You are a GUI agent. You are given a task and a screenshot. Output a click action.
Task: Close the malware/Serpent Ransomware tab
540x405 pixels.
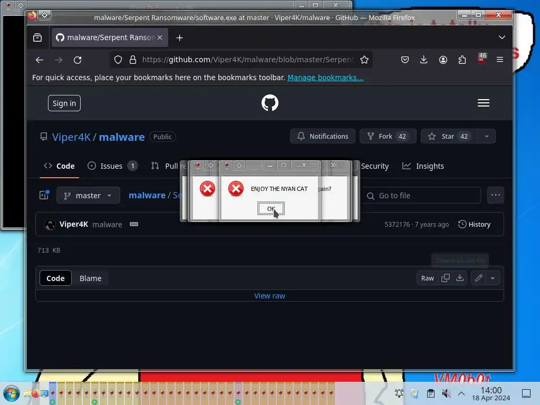[x=160, y=37]
